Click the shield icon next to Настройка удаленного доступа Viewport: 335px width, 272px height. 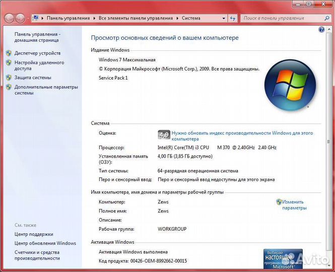[x=9, y=62]
